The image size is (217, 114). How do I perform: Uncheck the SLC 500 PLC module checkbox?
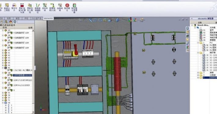tap(9, 70)
